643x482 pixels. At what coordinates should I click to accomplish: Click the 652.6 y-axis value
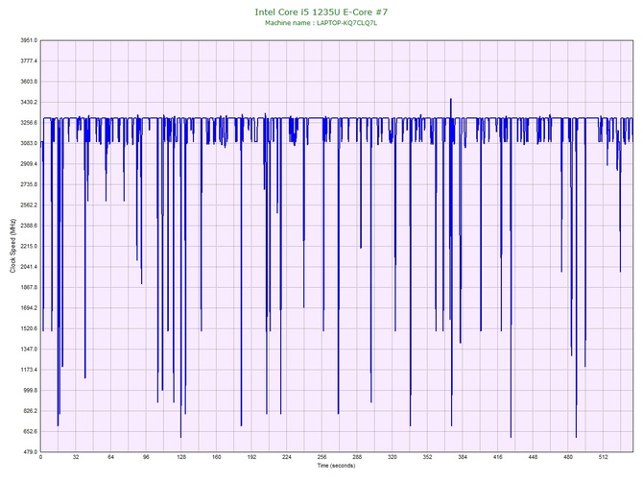[x=30, y=431]
